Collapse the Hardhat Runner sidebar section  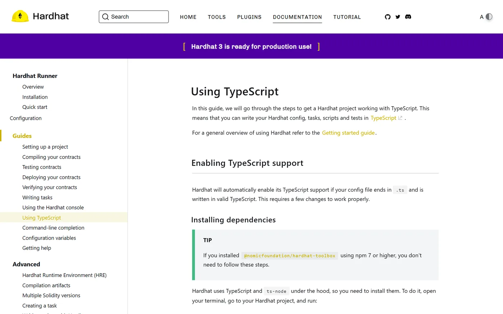(x=35, y=76)
